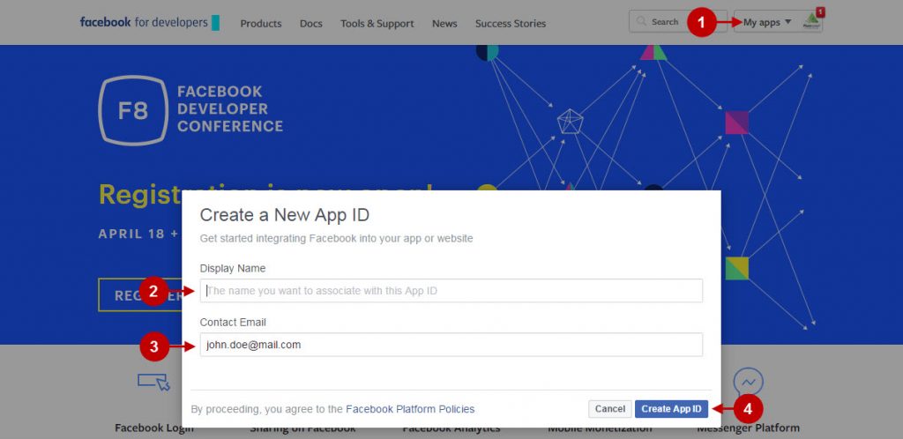Open Facebook Login link
The width and height of the screenshot is (903, 439).
[153, 428]
